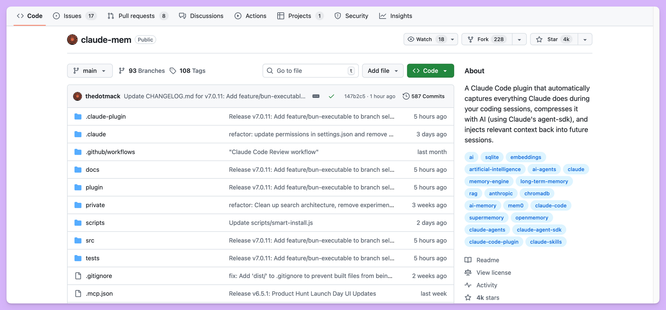Click the claude-mem repository avatar icon
This screenshot has width=666, height=310.
coord(72,40)
